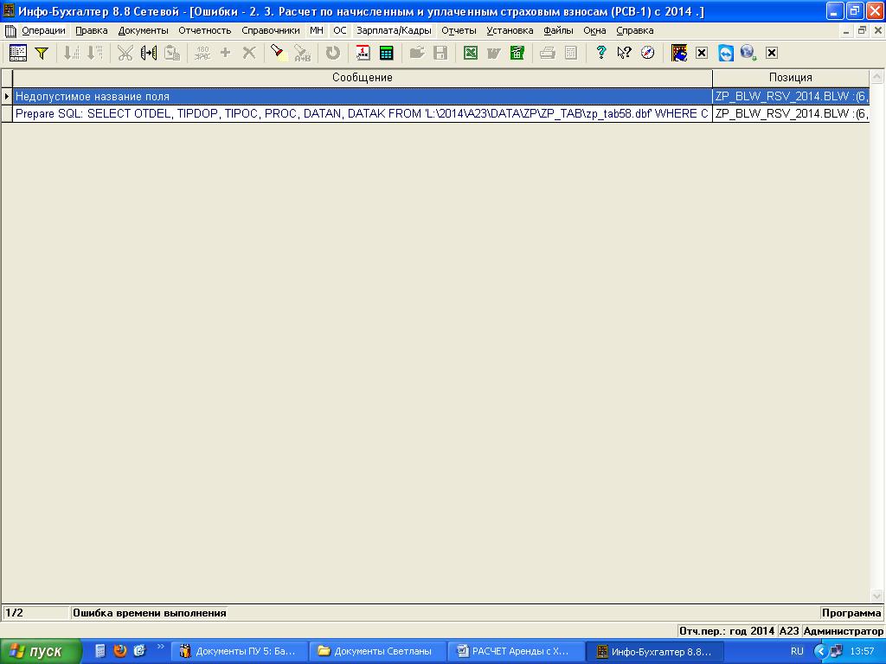
Task: Click the yellow filter funnel icon
Action: tap(42, 53)
